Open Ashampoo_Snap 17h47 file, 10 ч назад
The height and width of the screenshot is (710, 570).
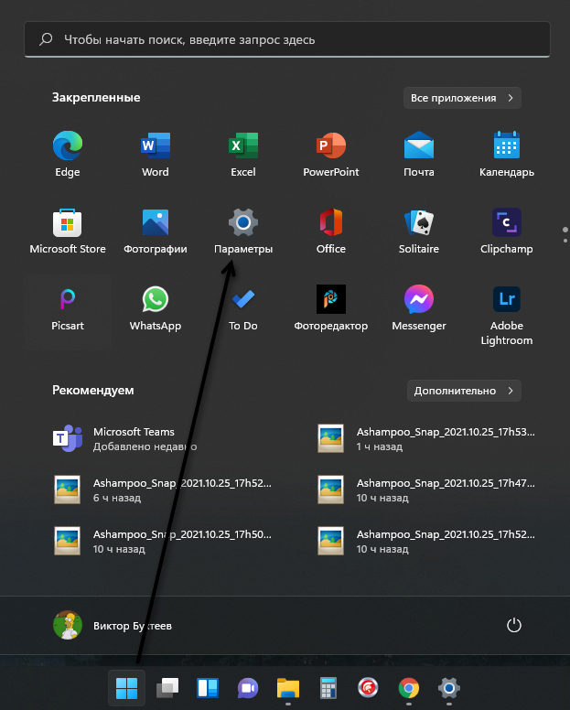[x=426, y=489]
